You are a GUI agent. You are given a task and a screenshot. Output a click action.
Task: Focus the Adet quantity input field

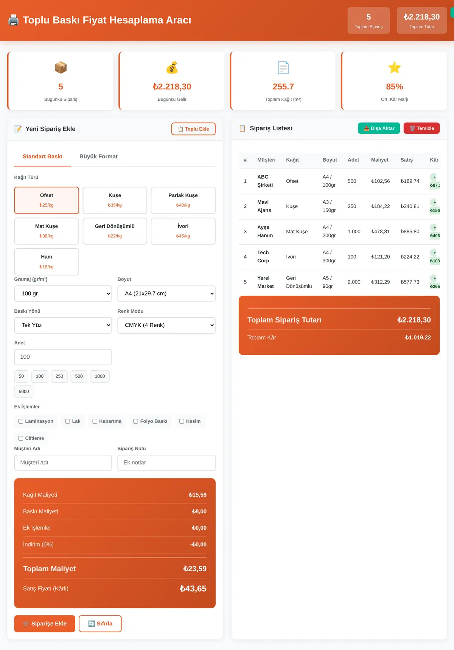point(63,357)
